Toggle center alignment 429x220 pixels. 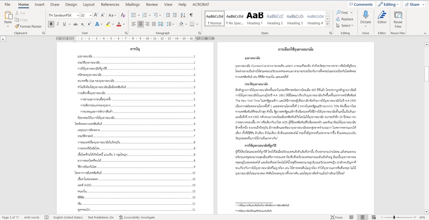140,25
